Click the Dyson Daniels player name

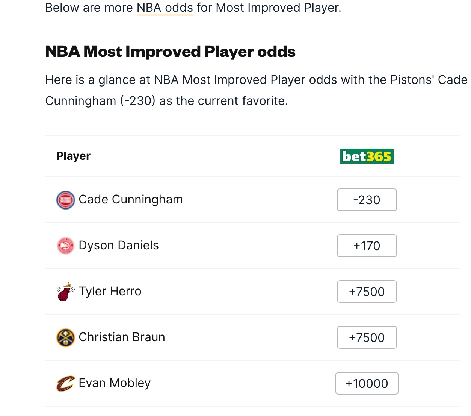pos(119,245)
